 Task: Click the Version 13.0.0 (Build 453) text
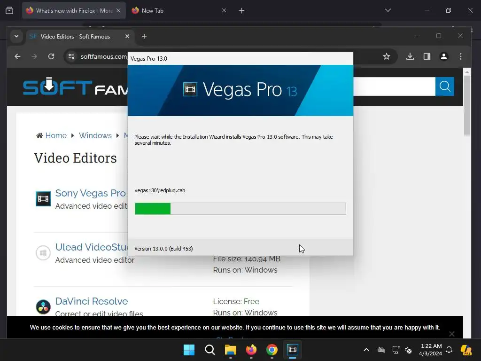(163, 249)
